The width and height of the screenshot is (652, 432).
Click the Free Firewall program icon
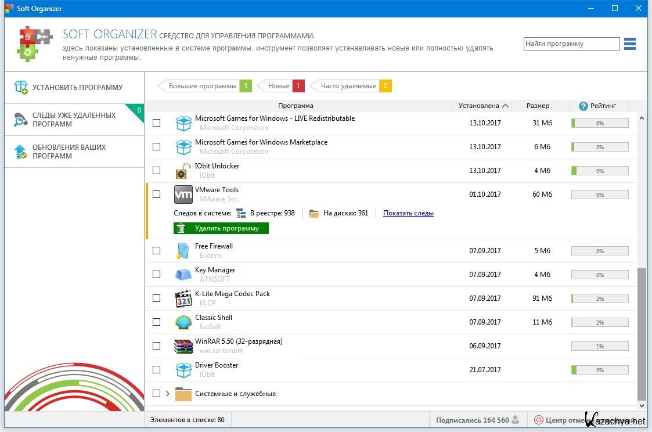pos(183,251)
